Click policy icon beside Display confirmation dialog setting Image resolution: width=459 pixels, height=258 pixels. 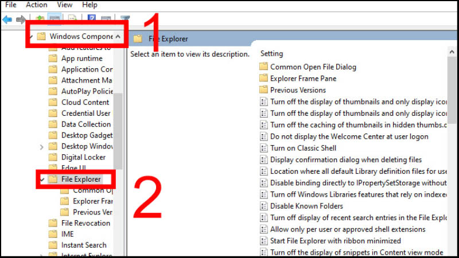pyautogui.click(x=264, y=160)
